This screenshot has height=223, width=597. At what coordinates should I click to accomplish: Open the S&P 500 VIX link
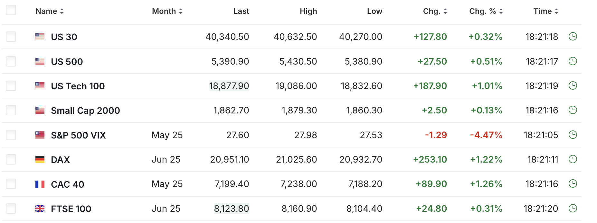(78, 135)
